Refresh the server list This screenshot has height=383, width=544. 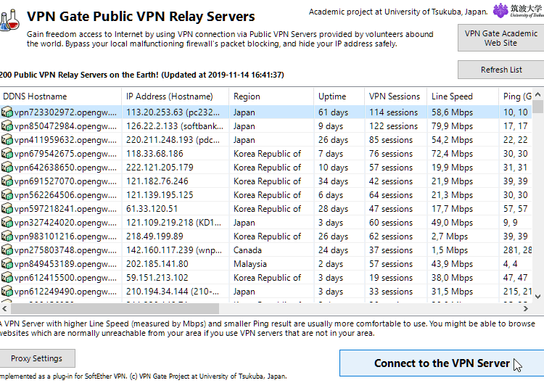pyautogui.click(x=501, y=70)
